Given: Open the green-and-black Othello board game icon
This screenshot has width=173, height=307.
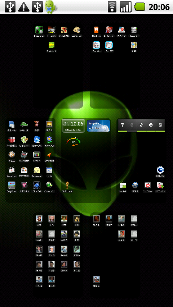Looking at the screenshot, I should (x=39, y=30).
